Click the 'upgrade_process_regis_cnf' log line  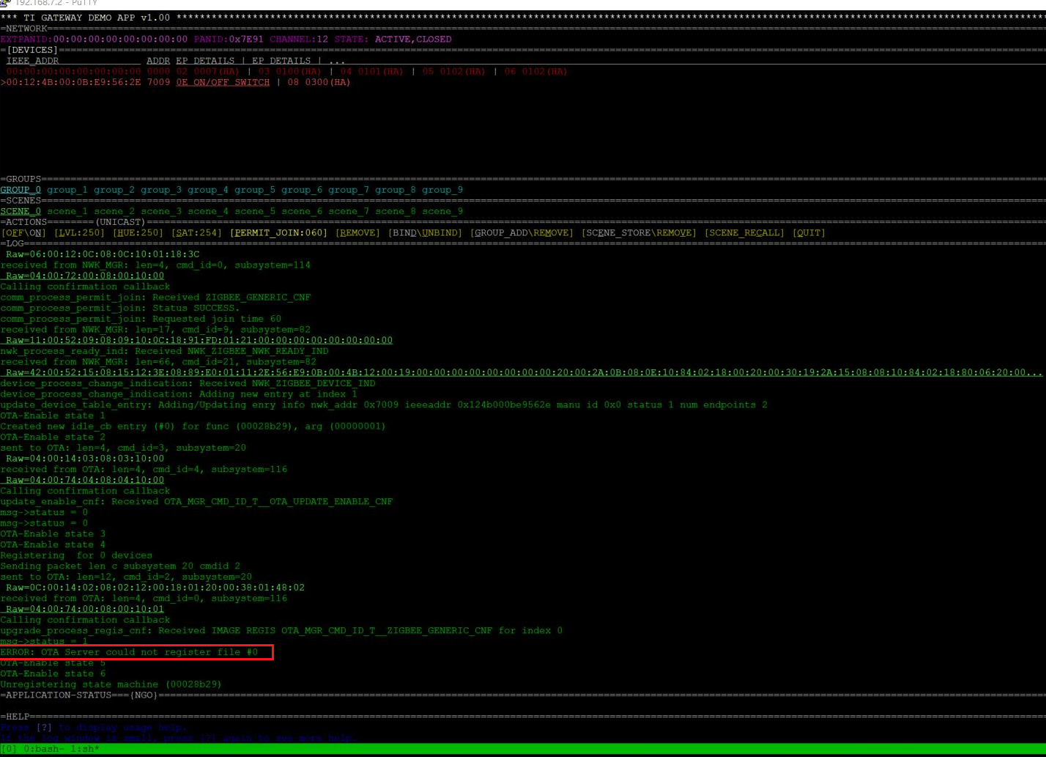click(281, 630)
